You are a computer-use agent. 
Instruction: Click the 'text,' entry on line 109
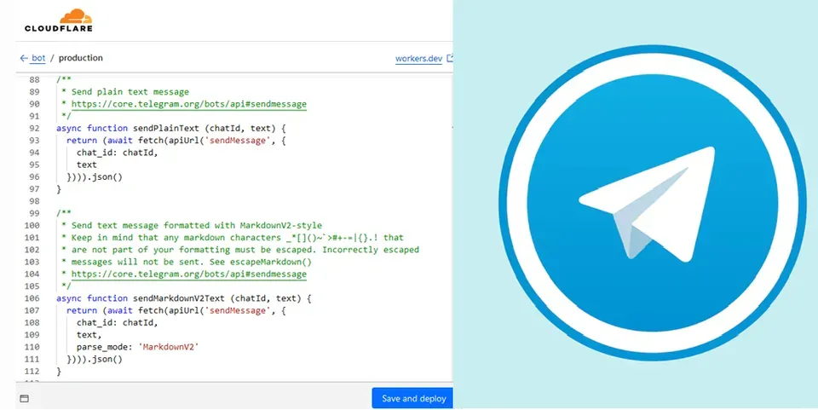pos(89,335)
